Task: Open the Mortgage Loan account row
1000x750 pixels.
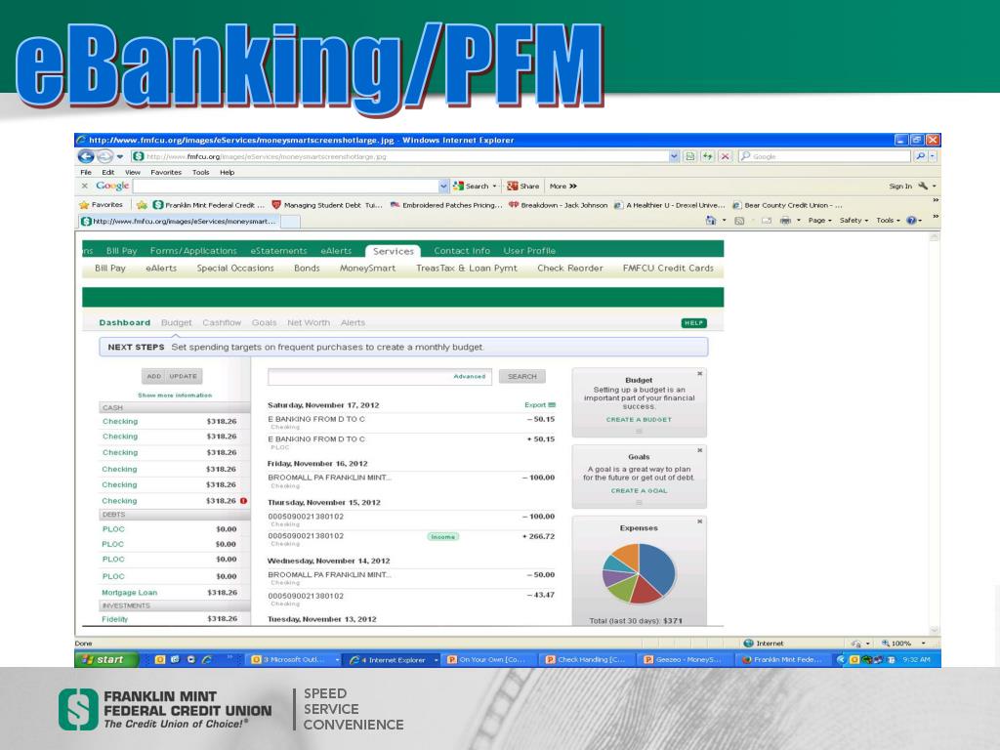Action: (x=170, y=593)
